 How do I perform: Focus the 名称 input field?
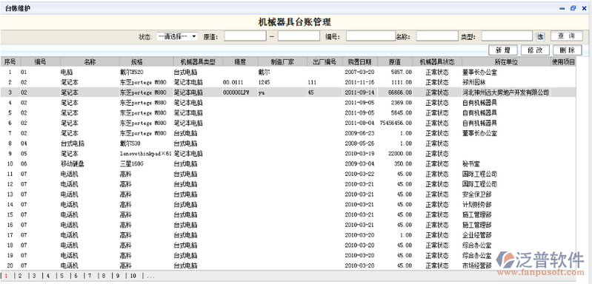[x=437, y=36]
